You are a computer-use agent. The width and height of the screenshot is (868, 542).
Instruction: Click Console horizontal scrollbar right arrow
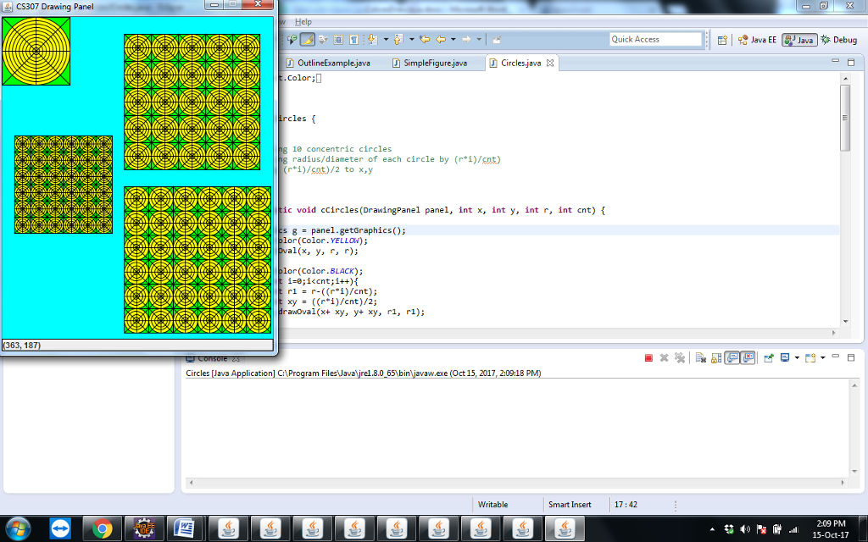point(842,482)
